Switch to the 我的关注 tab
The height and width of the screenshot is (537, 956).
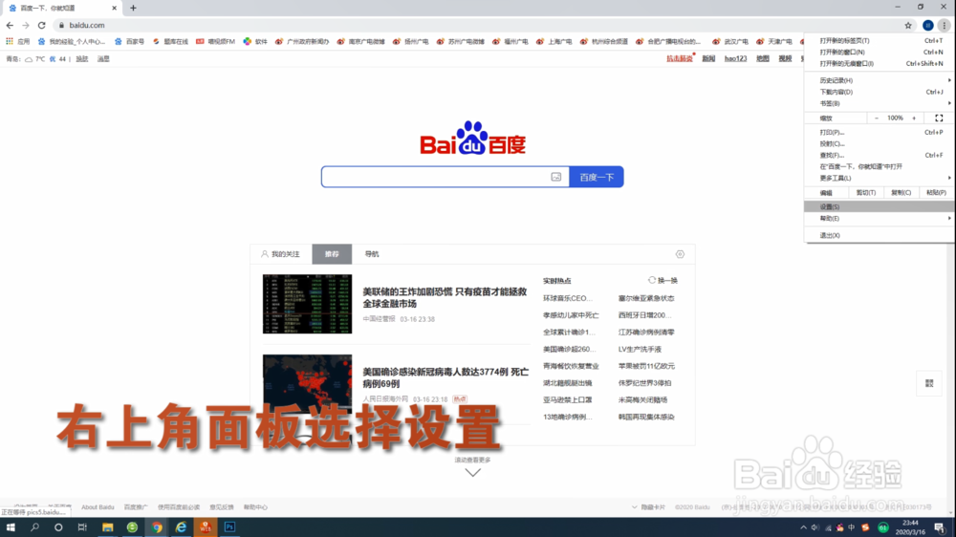(x=281, y=254)
